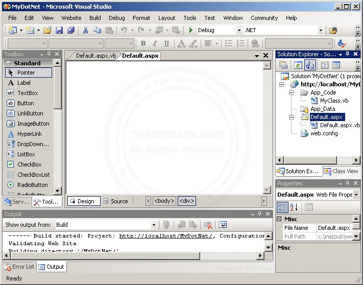This screenshot has width=363, height=285.
Task: Select the HyperLink control in Toolbox
Action: click(x=29, y=134)
